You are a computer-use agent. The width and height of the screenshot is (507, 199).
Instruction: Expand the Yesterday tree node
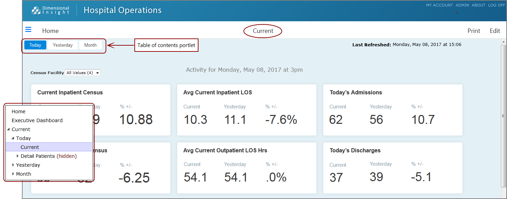point(13,165)
